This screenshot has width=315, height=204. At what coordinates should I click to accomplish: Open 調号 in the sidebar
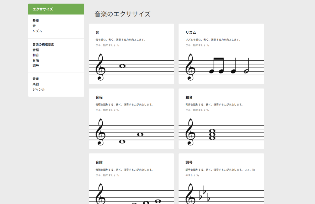pyautogui.click(x=36, y=66)
